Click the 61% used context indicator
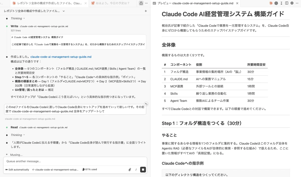 tap(89, 169)
